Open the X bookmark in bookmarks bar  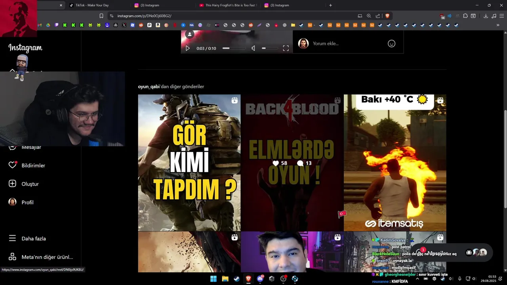coord(124,25)
